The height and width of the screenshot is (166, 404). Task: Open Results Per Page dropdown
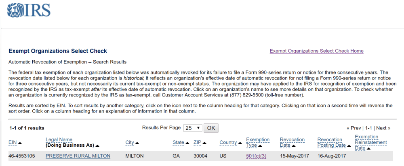point(193,128)
